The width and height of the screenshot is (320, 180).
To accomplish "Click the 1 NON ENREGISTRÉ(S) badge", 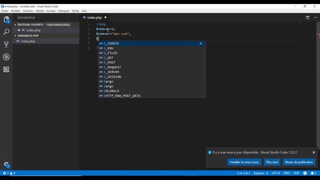I will click(x=58, y=25).
